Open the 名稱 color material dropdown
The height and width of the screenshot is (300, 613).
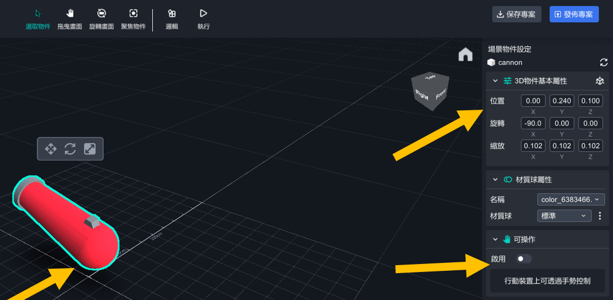(x=571, y=199)
